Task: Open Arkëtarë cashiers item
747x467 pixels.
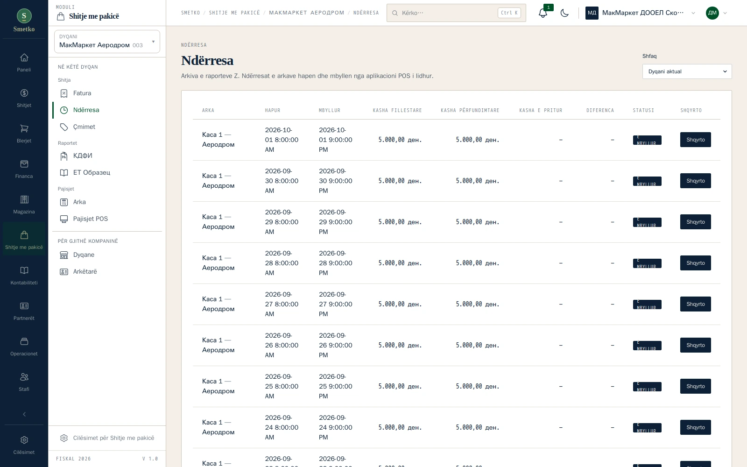Action: tap(107, 272)
